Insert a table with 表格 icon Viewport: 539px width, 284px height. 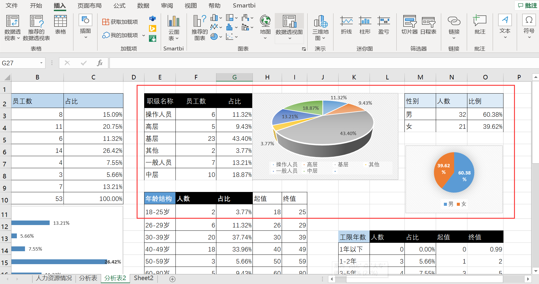tap(60, 25)
